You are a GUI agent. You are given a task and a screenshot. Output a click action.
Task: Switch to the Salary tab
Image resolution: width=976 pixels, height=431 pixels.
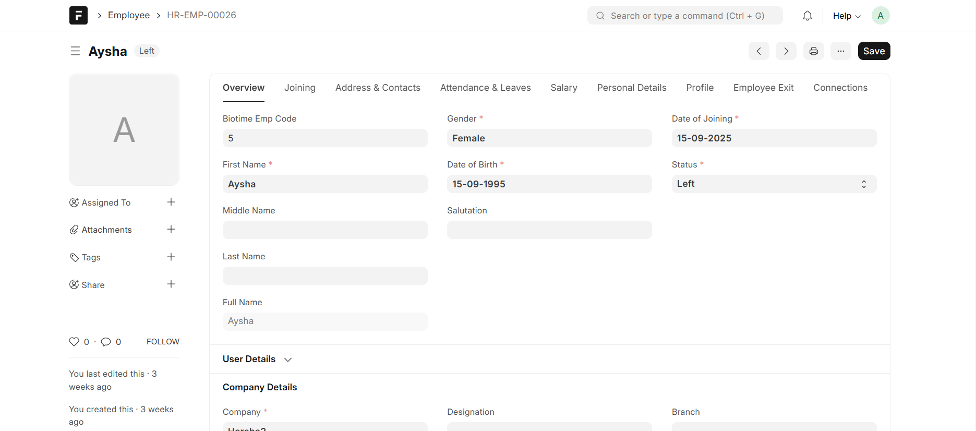pyautogui.click(x=563, y=88)
